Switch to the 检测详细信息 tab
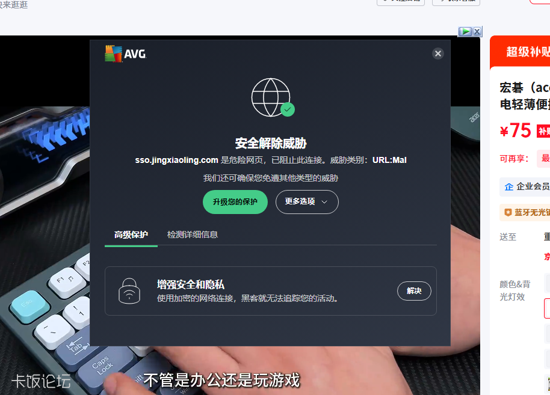This screenshot has width=550, height=395. point(193,234)
